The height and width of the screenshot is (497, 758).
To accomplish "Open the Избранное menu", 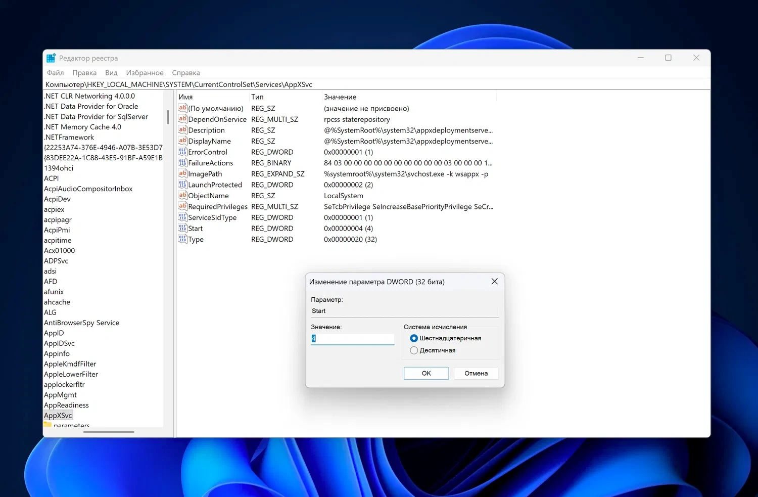I will coord(145,72).
